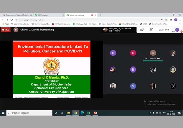Launch PowerPoint from the taskbar
Screen dimensions: 183x128
tap(95, 113)
